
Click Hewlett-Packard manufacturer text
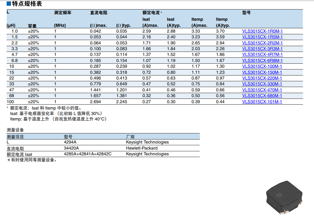coord(142,148)
